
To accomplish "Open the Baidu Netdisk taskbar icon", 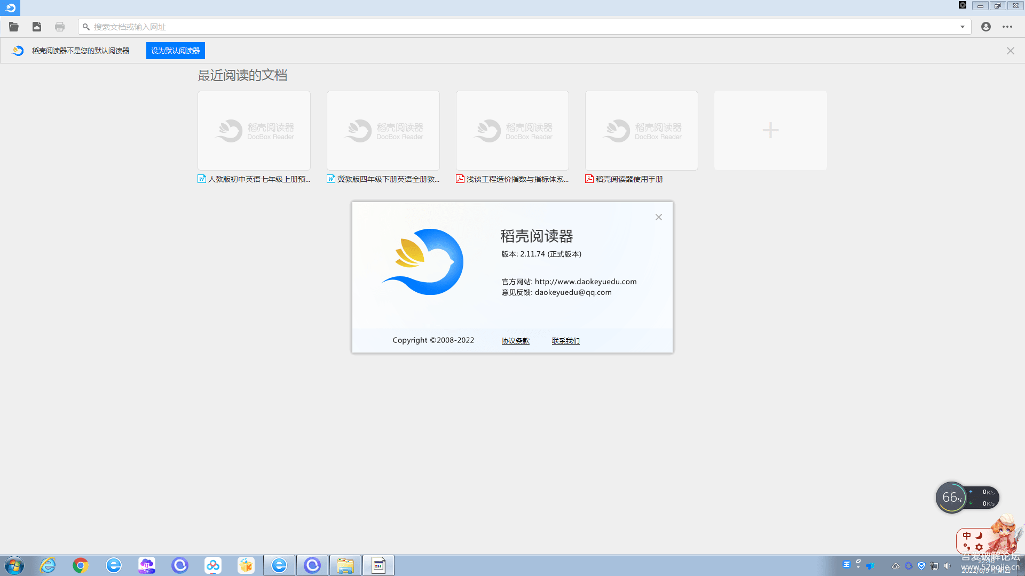I will [x=213, y=565].
